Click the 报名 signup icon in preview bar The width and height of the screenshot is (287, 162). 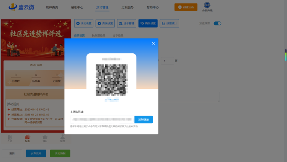[63, 138]
